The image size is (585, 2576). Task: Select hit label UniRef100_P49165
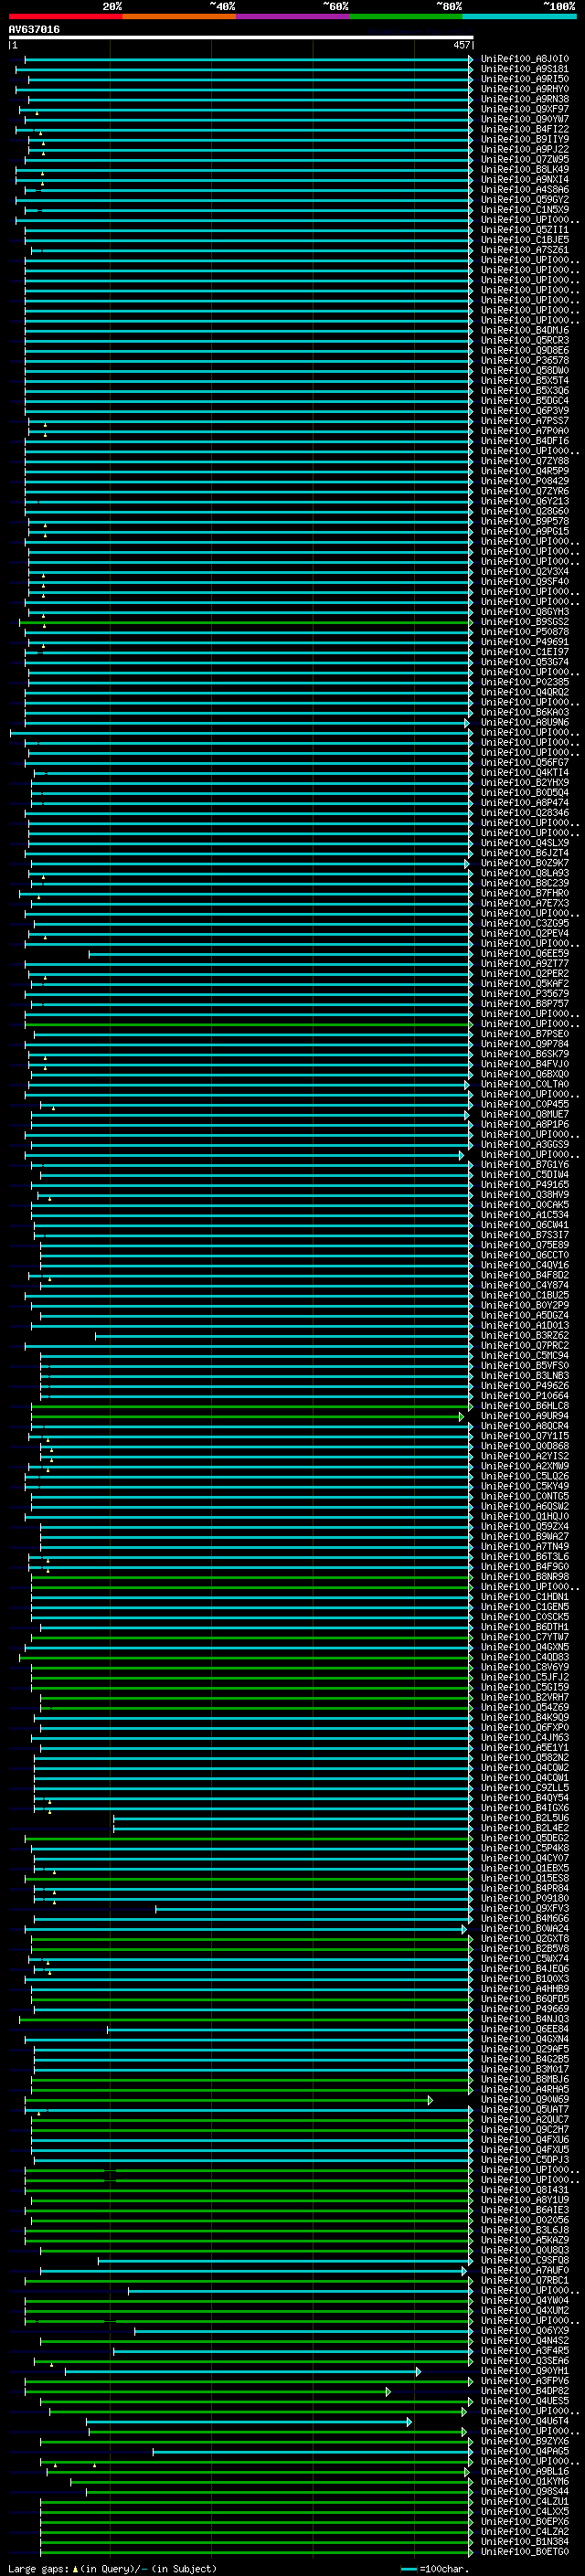pos(524,1185)
